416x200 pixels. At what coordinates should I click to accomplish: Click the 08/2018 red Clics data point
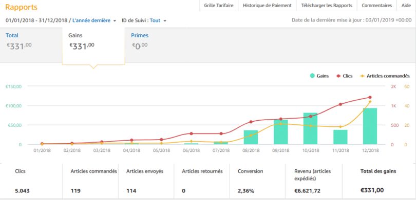tap(251, 122)
